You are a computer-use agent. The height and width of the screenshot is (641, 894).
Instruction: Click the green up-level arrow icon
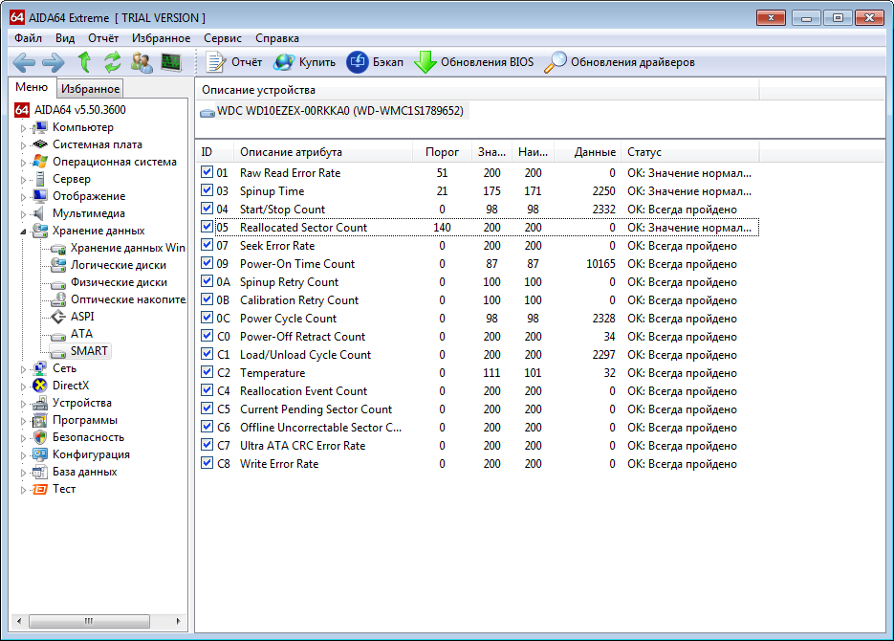(84, 61)
